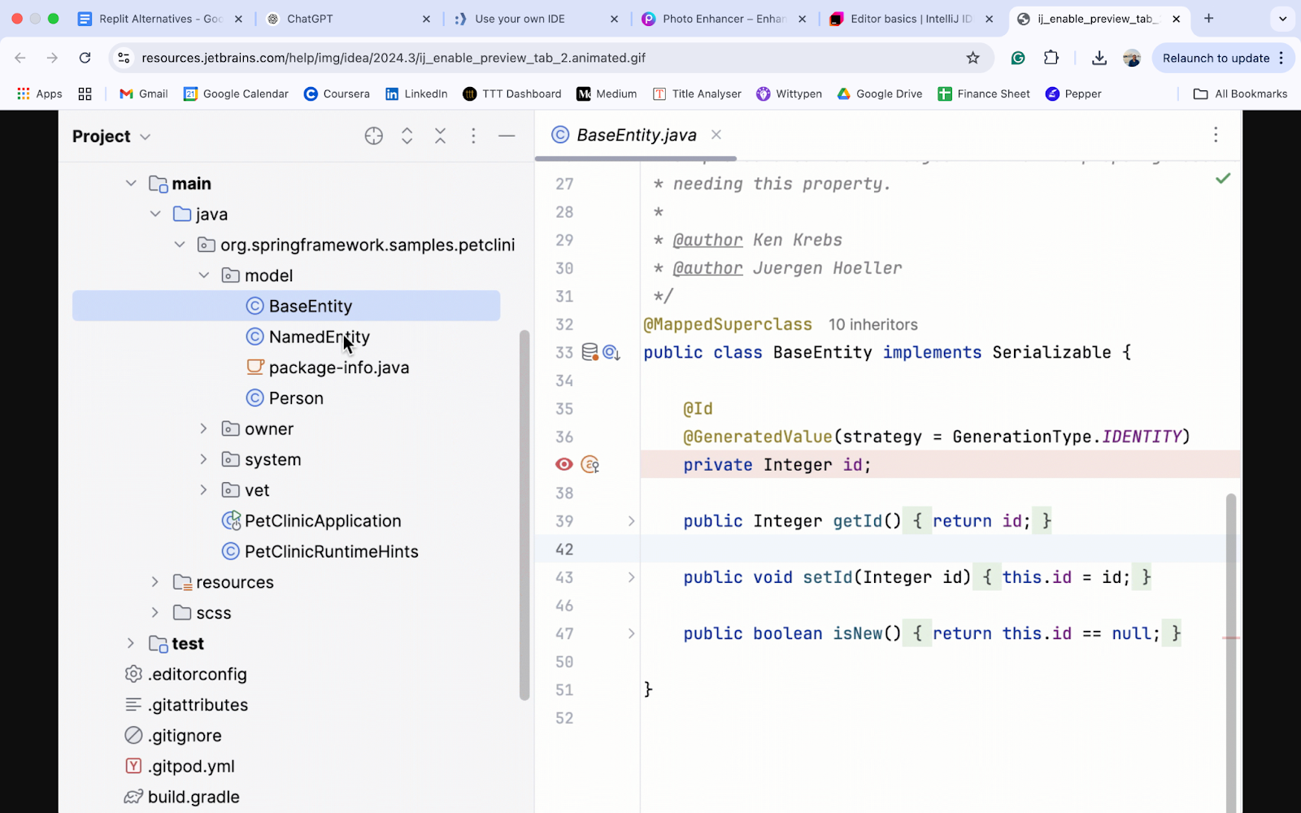Click the Expand All icon in Project panel
1301x813 pixels.
coord(407,137)
